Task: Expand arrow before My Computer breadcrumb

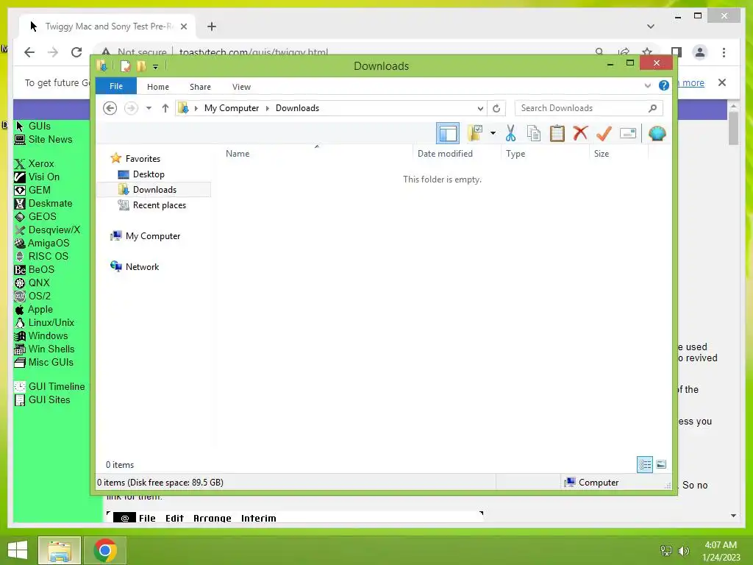Action: pyautogui.click(x=196, y=108)
